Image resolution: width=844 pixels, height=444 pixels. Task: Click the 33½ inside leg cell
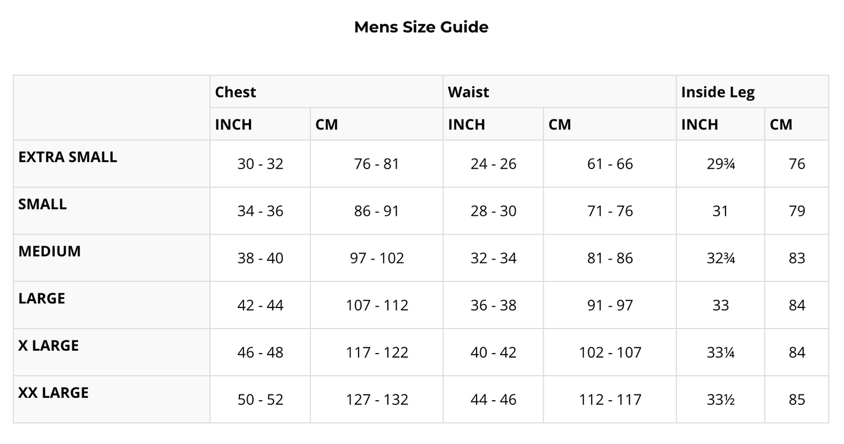tap(720, 400)
